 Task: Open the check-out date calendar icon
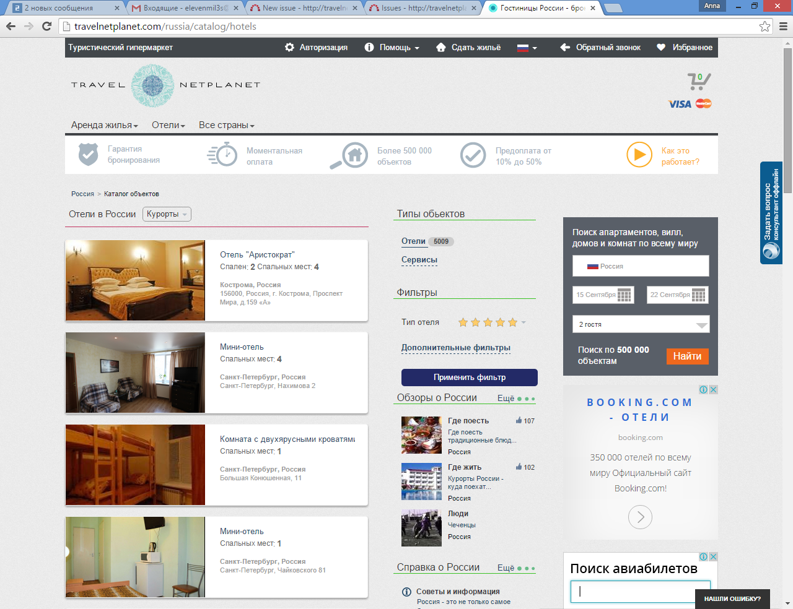point(698,295)
